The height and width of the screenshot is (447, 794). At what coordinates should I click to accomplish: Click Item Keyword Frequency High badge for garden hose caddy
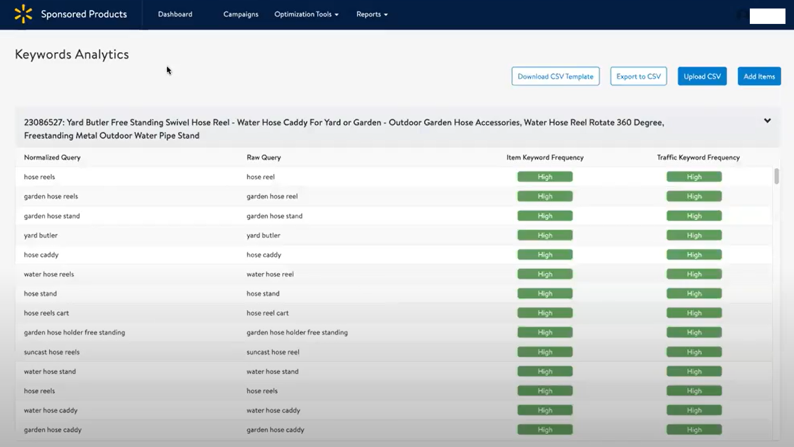545,429
